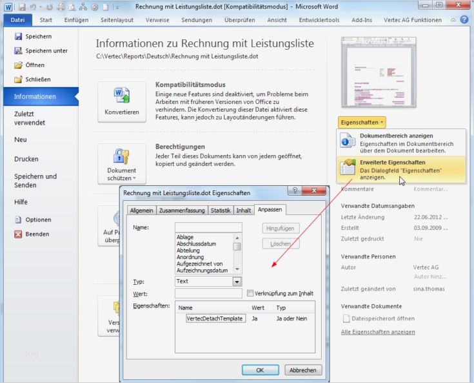Open the Einfügen ribbon tab
This screenshot has width=474, height=383.
coord(76,20)
